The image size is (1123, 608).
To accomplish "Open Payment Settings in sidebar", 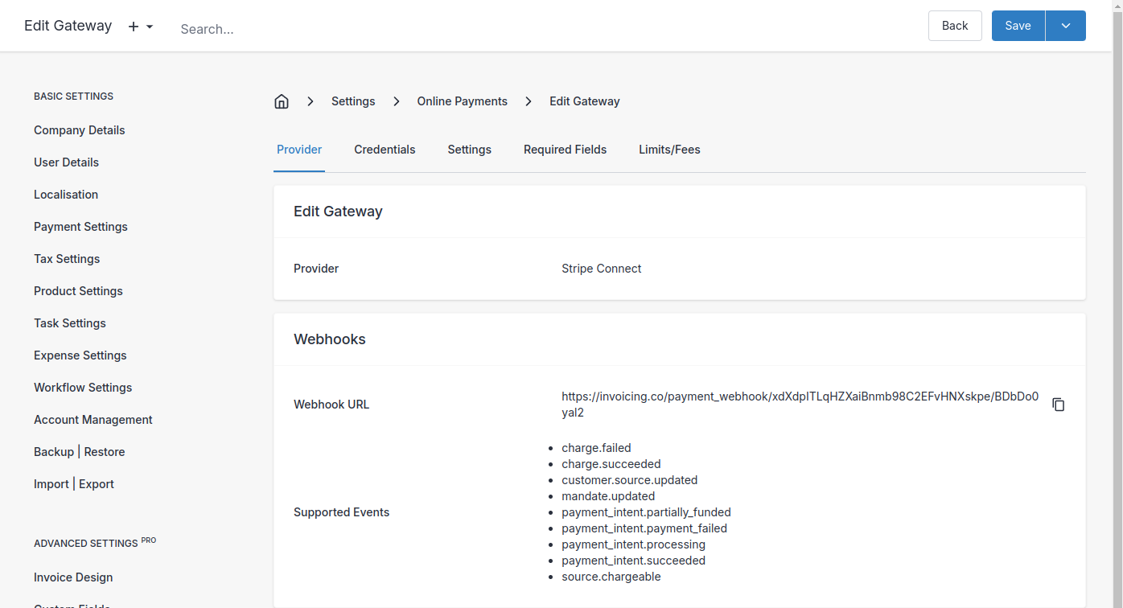I will [80, 227].
